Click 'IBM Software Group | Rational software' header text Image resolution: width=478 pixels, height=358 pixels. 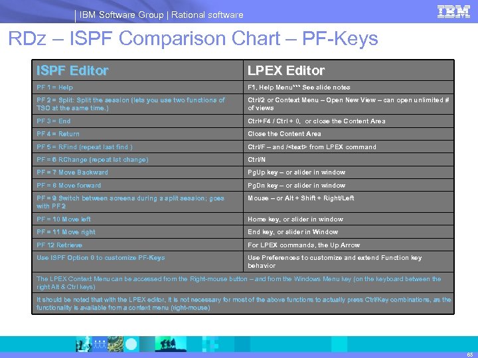coord(161,15)
